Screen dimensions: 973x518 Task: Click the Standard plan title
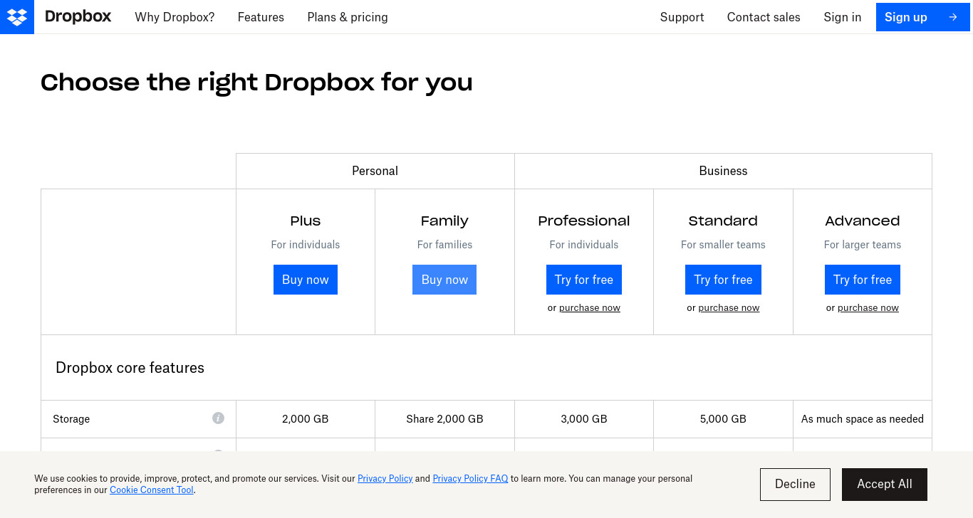[723, 221]
